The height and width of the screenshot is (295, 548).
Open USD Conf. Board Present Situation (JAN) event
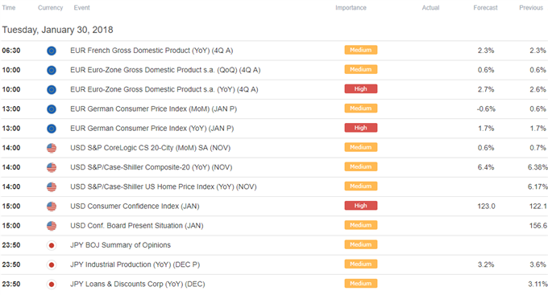pos(137,226)
